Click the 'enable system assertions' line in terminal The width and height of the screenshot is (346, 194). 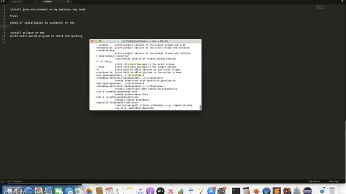[x=131, y=94]
